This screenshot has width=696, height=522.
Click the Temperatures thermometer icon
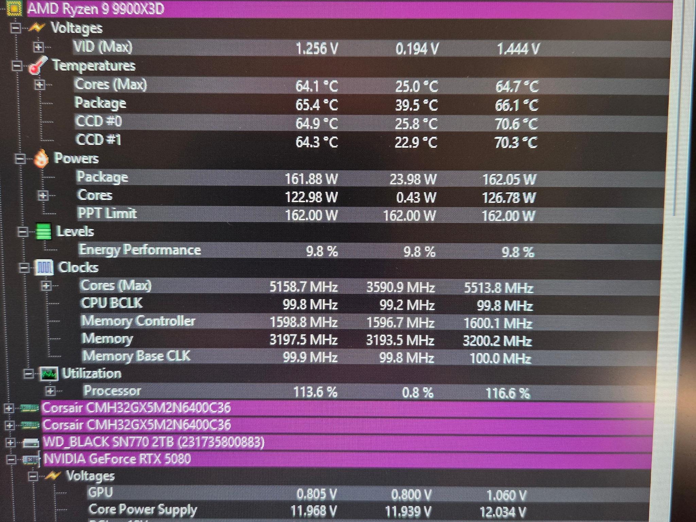38,65
